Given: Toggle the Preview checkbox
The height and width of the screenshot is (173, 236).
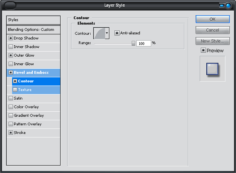Looking at the screenshot, I should pyautogui.click(x=203, y=50).
